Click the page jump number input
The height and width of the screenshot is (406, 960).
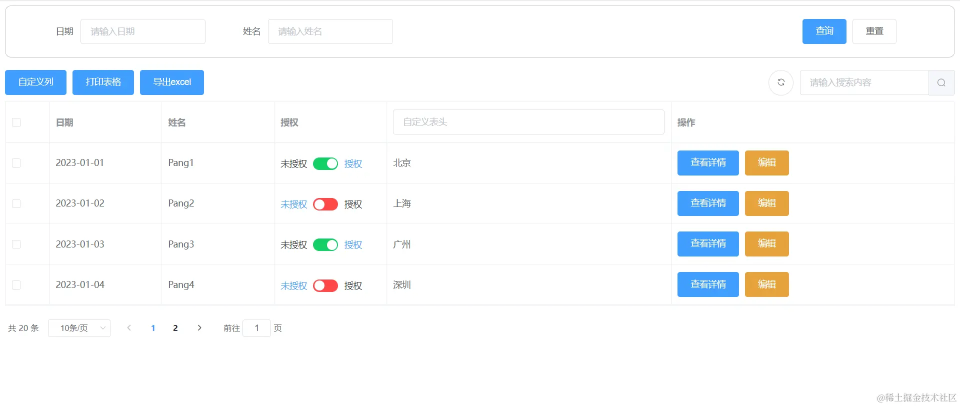(x=256, y=328)
